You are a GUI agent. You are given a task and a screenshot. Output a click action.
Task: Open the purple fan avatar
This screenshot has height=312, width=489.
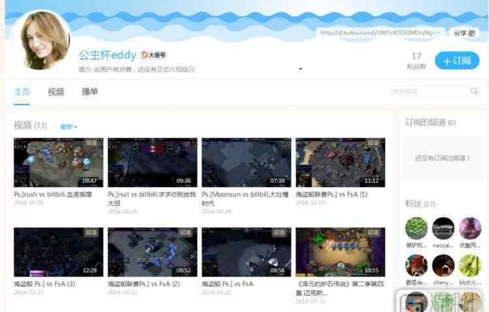pos(470,228)
